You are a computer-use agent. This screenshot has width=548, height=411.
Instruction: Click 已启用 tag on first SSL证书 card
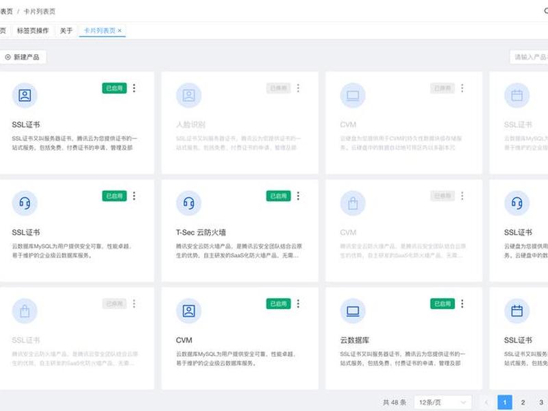[x=114, y=88]
